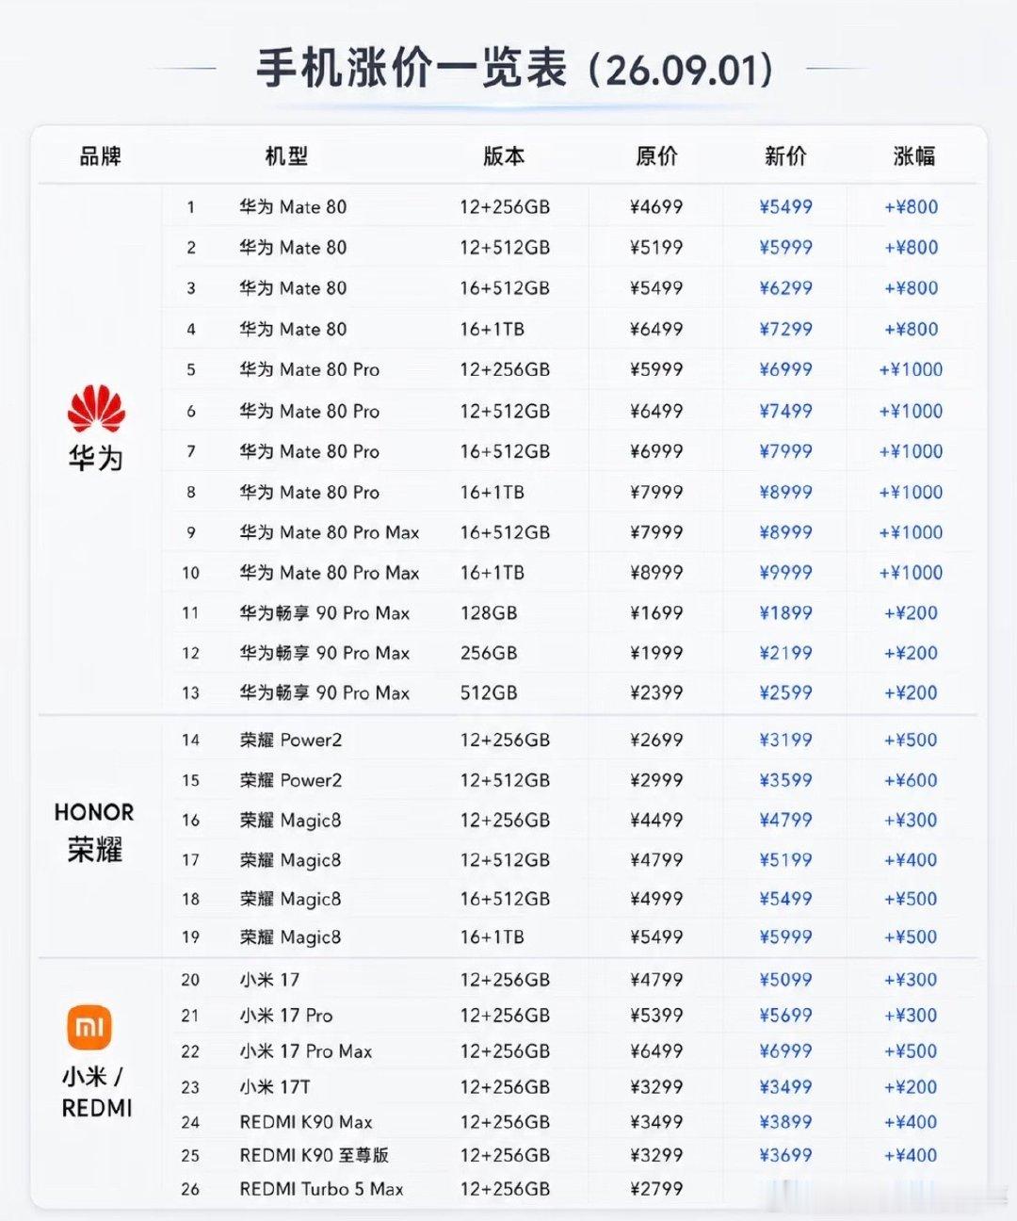Viewport: 1017px width, 1221px height.
Task: Click the red Huawei flower logo
Action: pyautogui.click(x=96, y=408)
